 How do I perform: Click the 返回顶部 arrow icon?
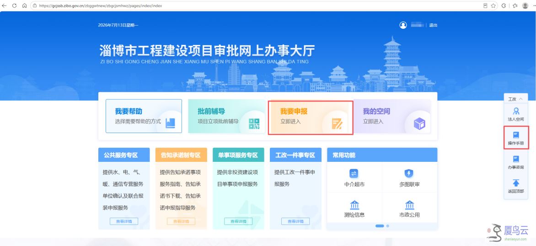coord(516,183)
